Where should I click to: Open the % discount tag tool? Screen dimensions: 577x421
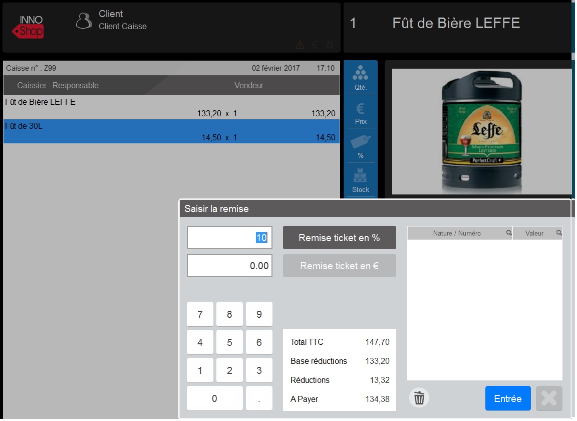360,146
